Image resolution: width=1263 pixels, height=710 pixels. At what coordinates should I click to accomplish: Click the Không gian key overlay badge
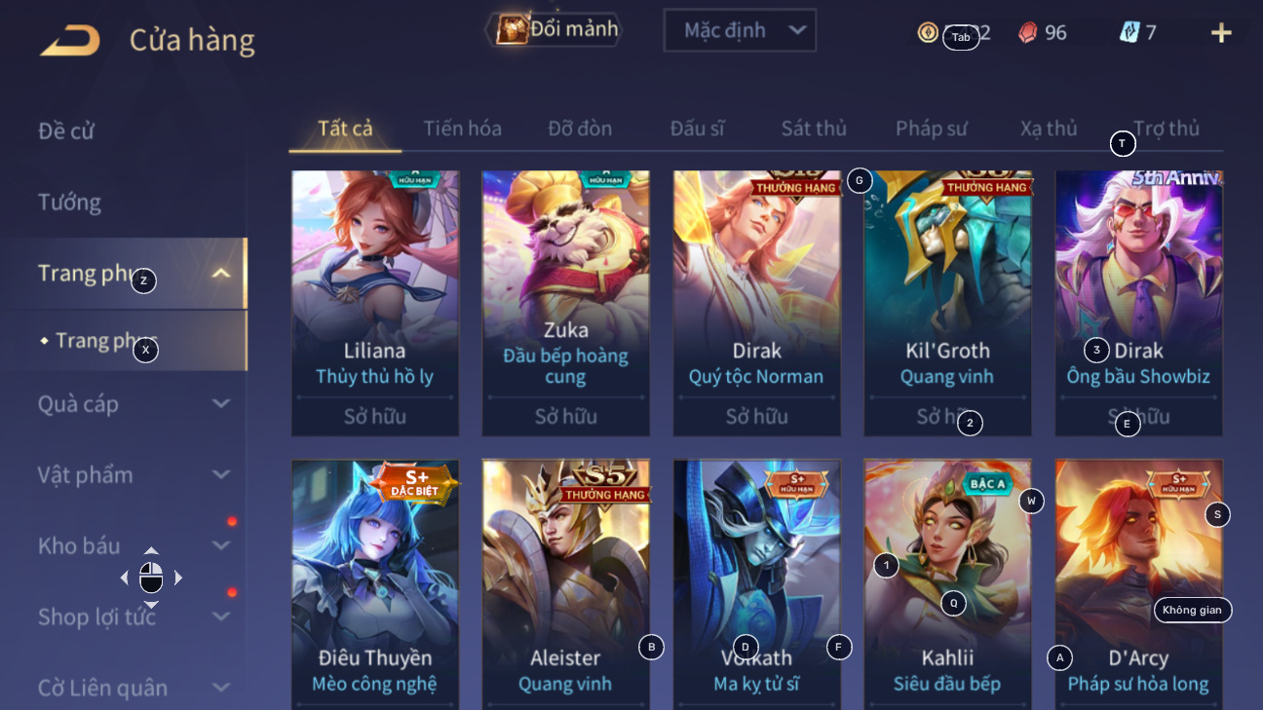[x=1193, y=610]
